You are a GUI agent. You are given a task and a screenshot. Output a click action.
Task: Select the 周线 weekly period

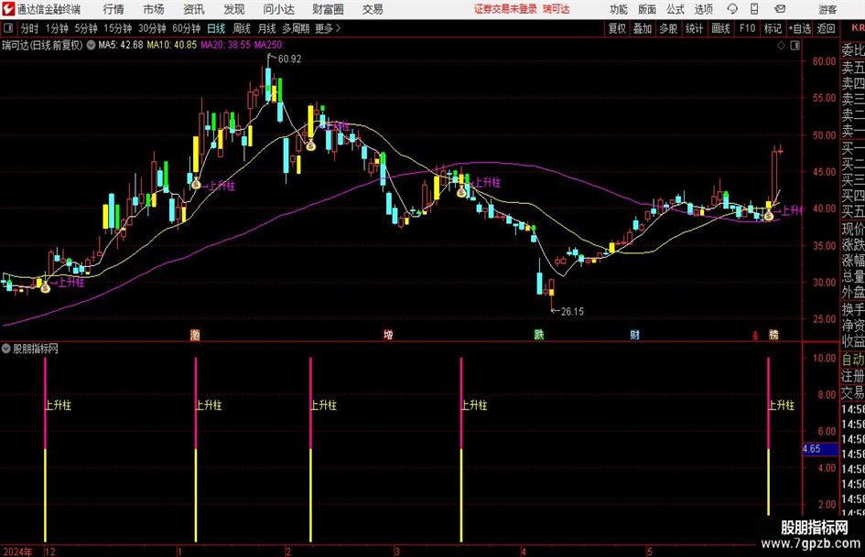242,28
